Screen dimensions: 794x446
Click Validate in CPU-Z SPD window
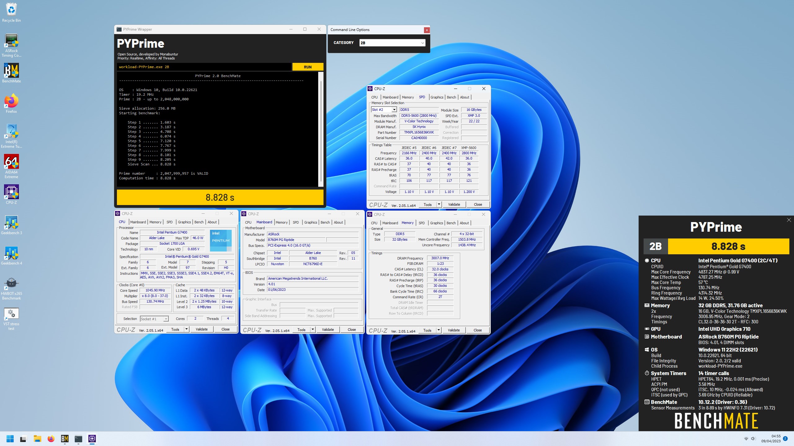pos(454,204)
